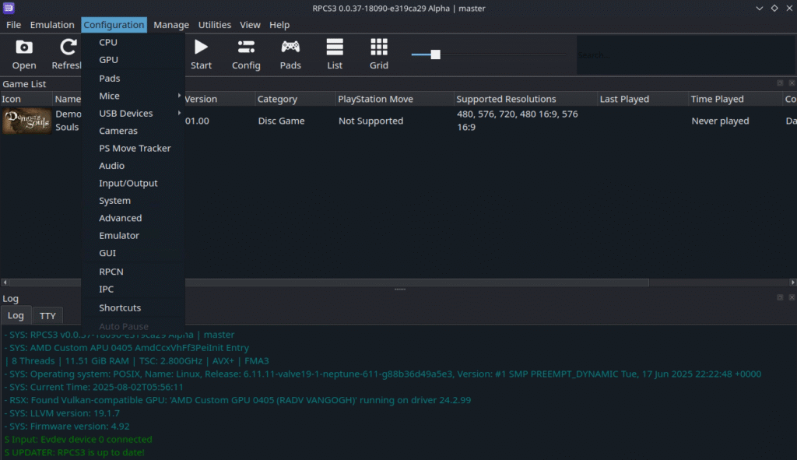Adjust the icon size slider handle

point(436,54)
